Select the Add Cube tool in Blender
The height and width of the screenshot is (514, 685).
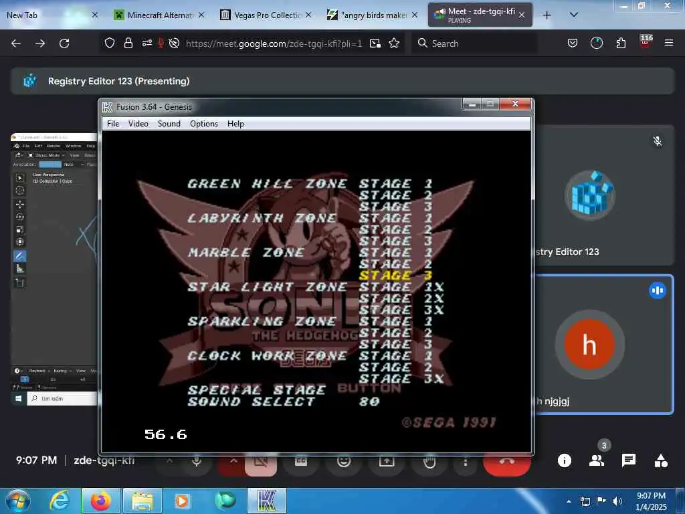[19, 283]
